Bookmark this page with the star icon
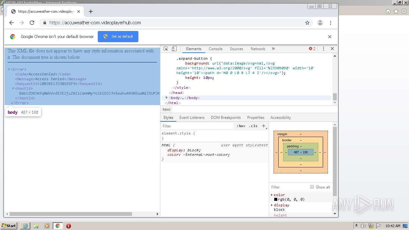This screenshot has width=409, height=230. tap(307, 23)
